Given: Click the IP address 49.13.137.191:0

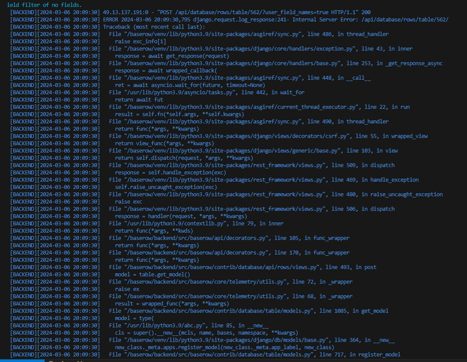Looking at the screenshot, I should tap(125, 12).
